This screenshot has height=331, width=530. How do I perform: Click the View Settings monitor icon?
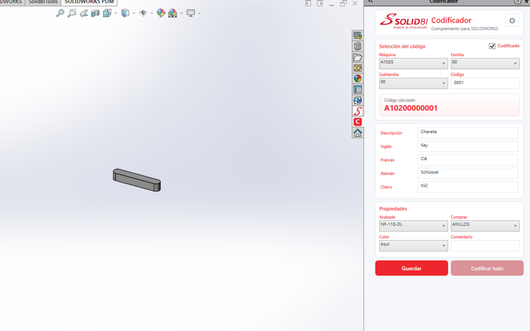pyautogui.click(x=190, y=13)
